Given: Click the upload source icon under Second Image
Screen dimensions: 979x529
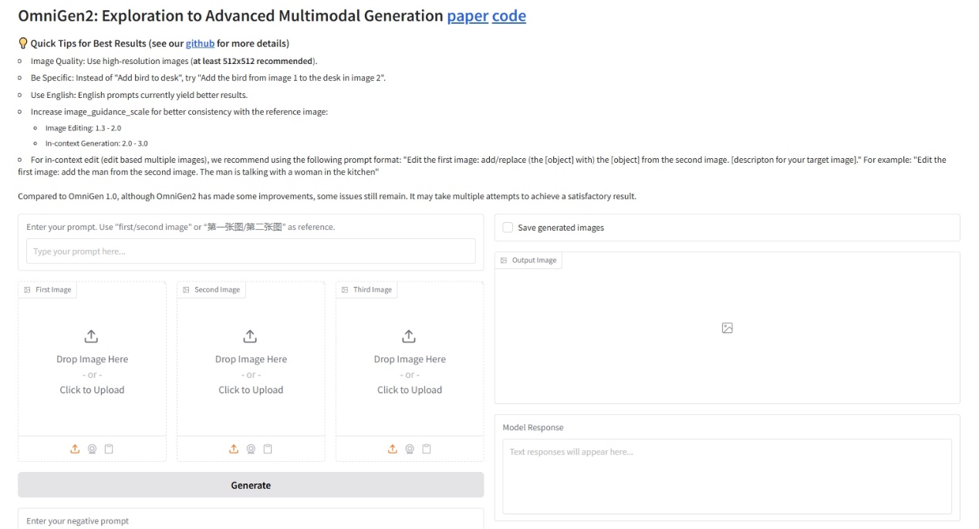Looking at the screenshot, I should pos(234,449).
